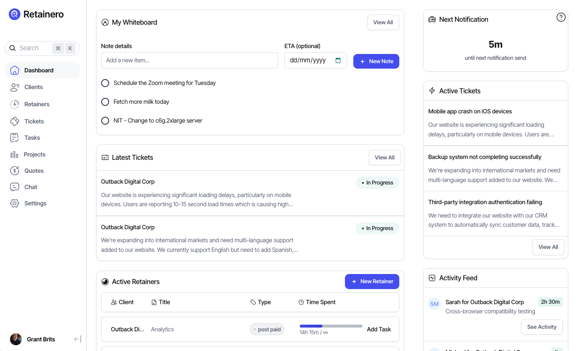The height and width of the screenshot is (351, 577).
Task: Click the Clients icon in the sidebar
Action: click(15, 87)
